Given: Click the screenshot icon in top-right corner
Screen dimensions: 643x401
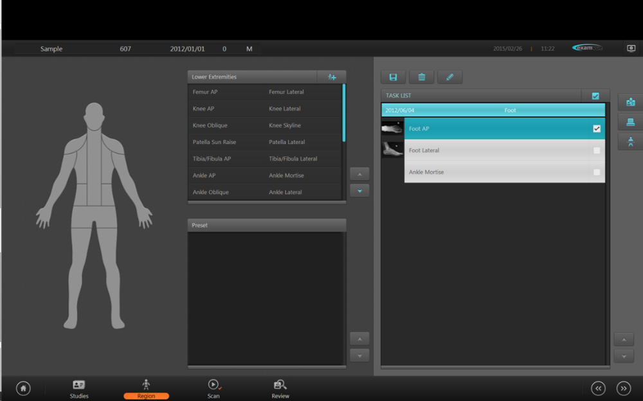Looking at the screenshot, I should [631, 48].
